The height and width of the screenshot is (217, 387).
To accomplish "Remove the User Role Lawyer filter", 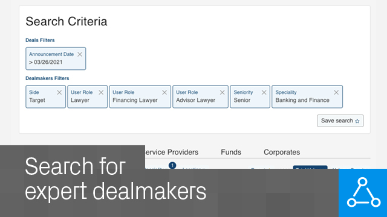I will pyautogui.click(x=101, y=92).
